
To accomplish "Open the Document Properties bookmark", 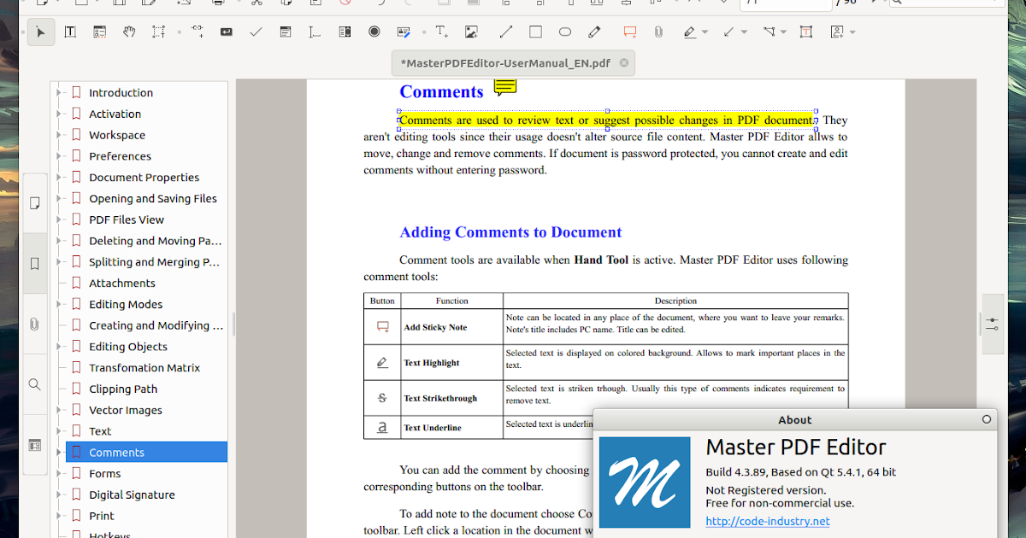I will [144, 178].
